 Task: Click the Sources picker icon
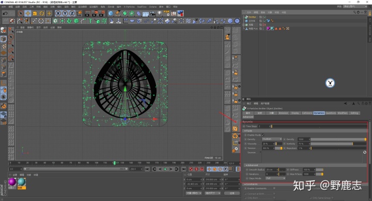(365, 153)
